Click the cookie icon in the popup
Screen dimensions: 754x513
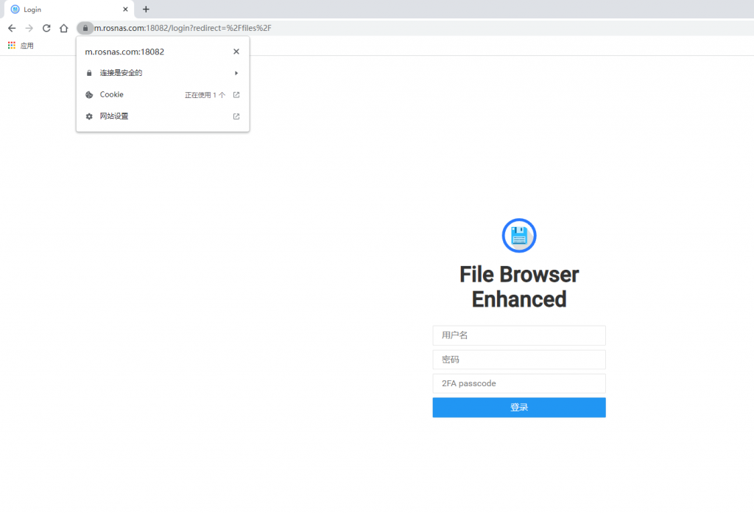tap(89, 95)
